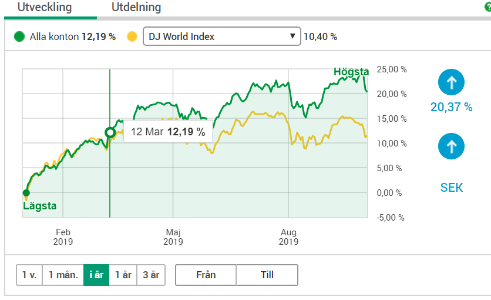This screenshot has width=491, height=300.
Task: Click the 20,37 % performance value
Action: [451, 107]
